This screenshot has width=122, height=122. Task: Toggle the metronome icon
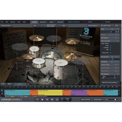[57, 100]
